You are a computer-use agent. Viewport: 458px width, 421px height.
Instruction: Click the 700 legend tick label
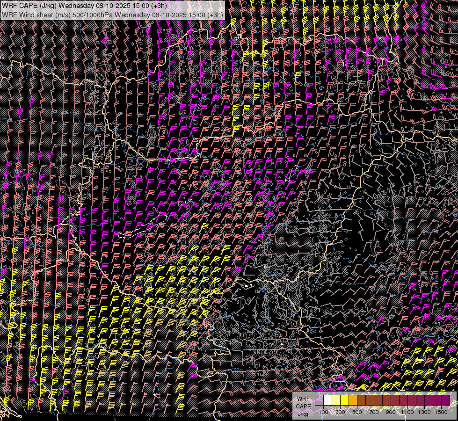374,412
